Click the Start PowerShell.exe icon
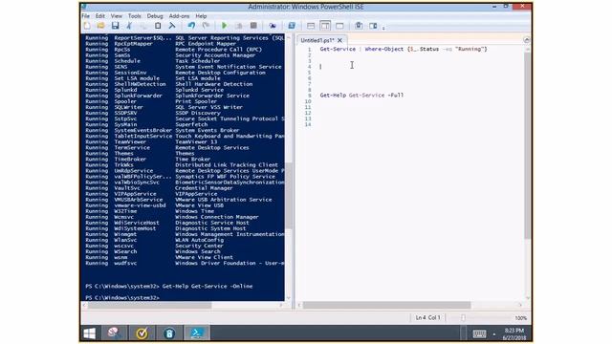Image resolution: width=612 pixels, height=344 pixels. pyautogui.click(x=292, y=26)
